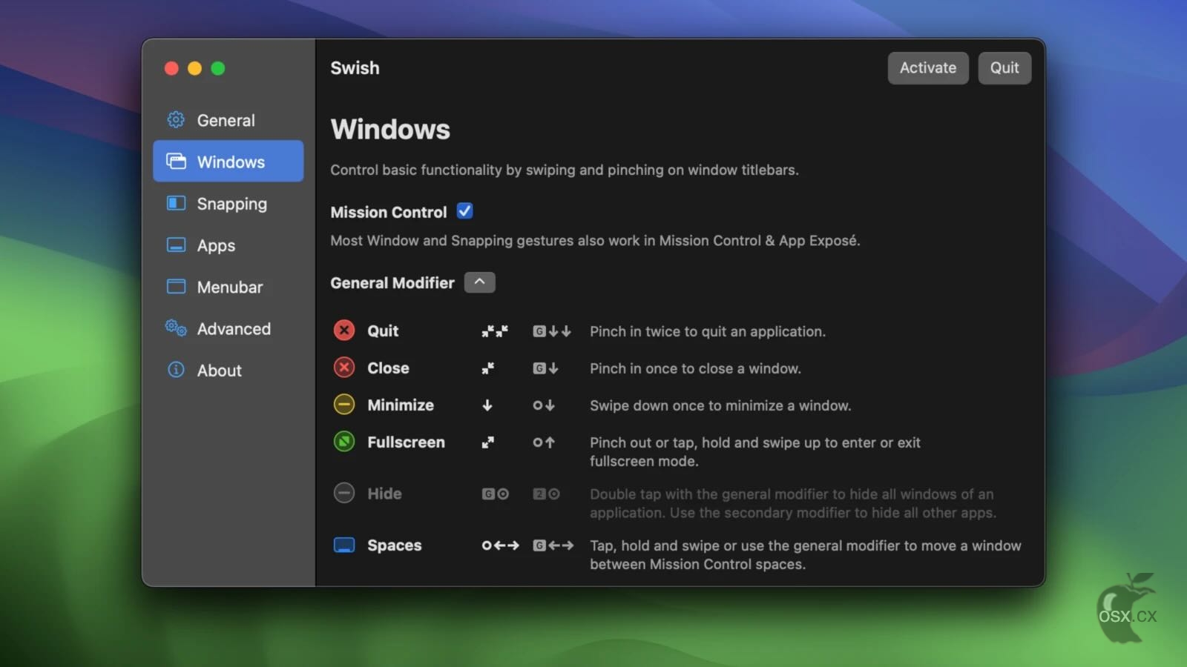The width and height of the screenshot is (1187, 667).
Task: Go to the Apps tab
Action: tap(228, 245)
